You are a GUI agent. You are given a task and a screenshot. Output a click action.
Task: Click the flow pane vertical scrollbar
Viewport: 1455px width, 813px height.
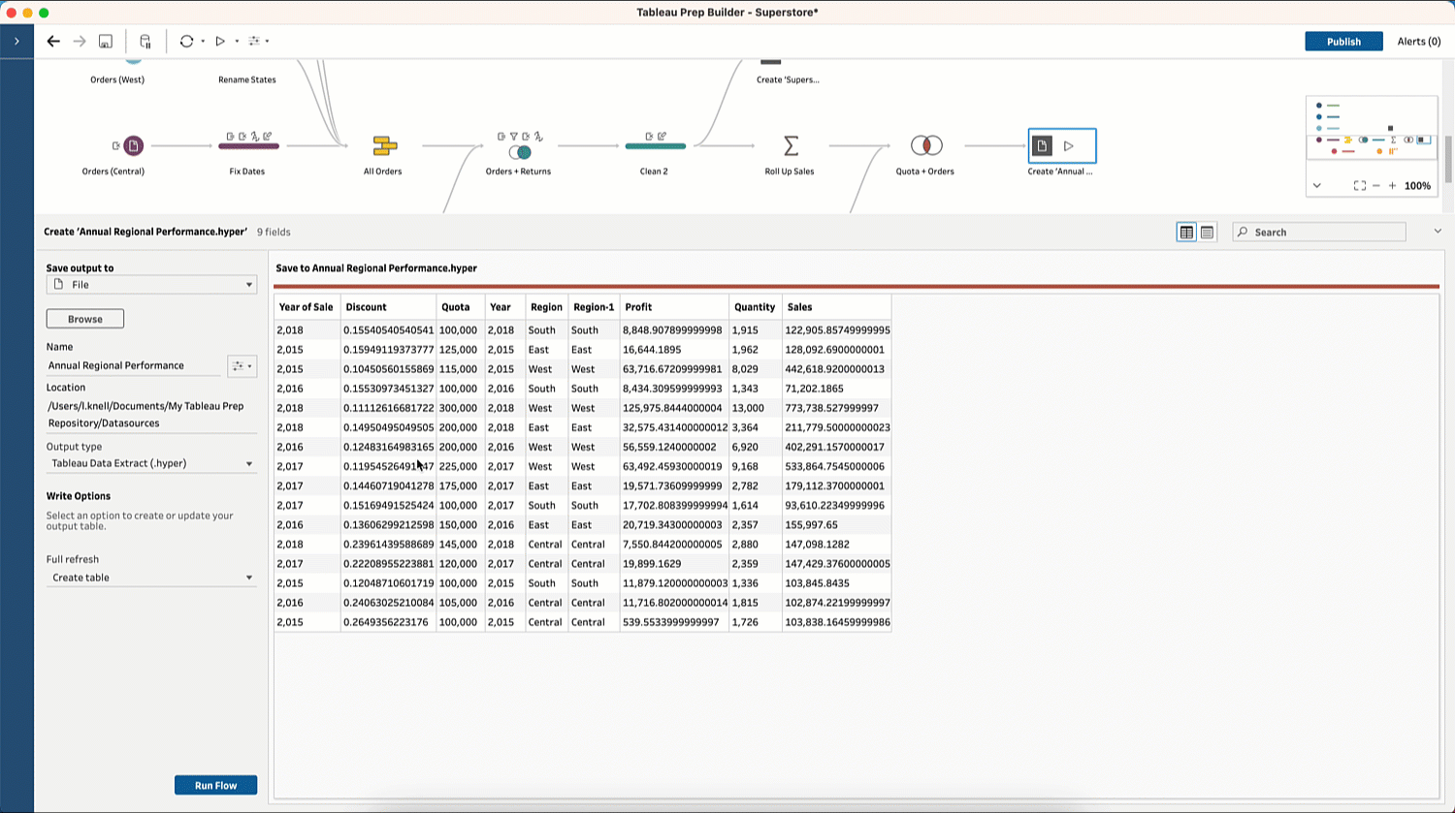pos(1448,159)
